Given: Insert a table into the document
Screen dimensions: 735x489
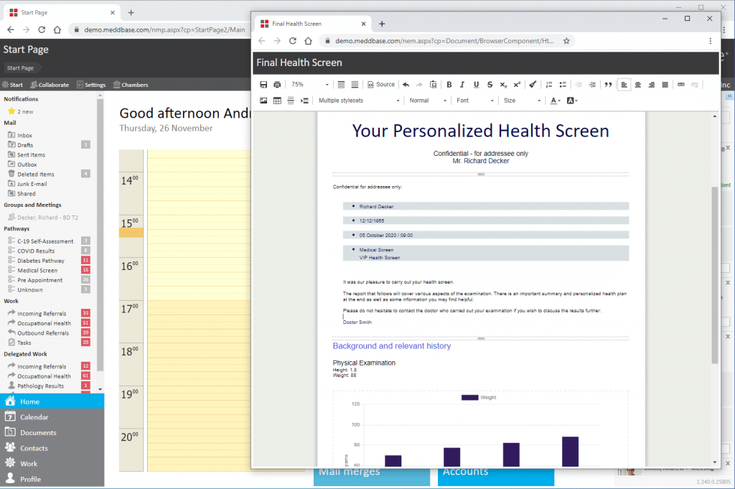Looking at the screenshot, I should pos(277,100).
